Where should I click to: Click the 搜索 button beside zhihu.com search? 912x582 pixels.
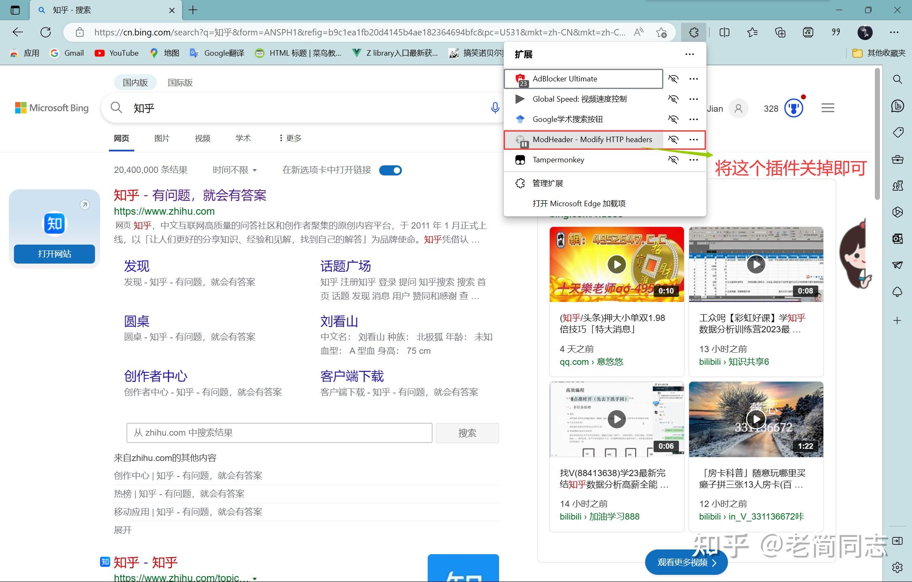[x=467, y=433]
